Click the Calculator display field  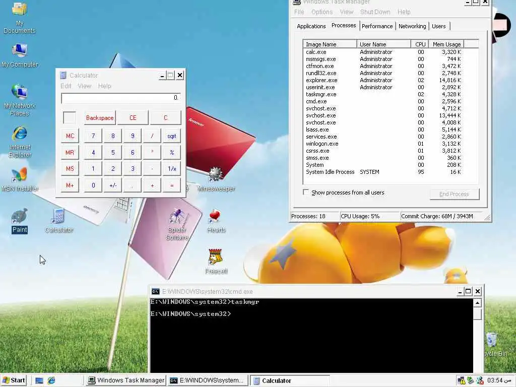coord(121,98)
